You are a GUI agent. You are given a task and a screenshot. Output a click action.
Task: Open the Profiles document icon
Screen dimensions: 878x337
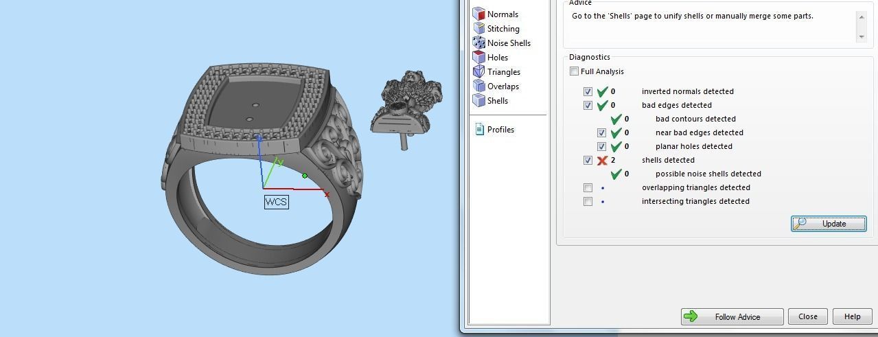[480, 129]
